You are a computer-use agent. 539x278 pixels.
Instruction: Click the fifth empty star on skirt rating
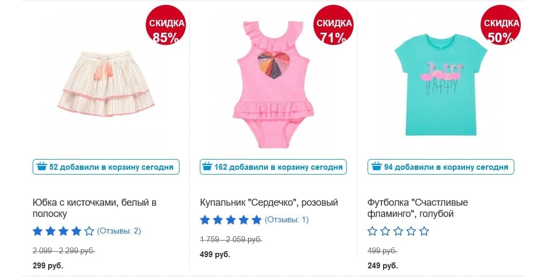89,231
